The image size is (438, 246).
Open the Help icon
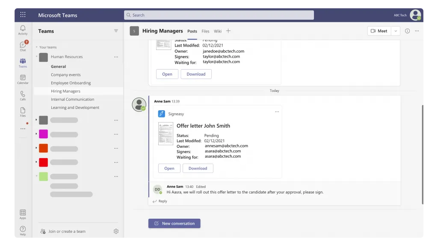tap(23, 231)
